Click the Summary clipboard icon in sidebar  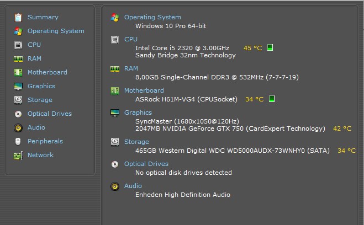(18, 18)
